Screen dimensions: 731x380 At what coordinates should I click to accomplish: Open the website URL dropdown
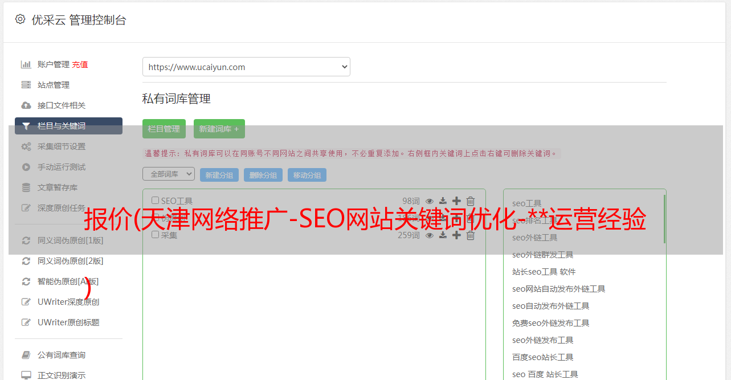pos(246,67)
